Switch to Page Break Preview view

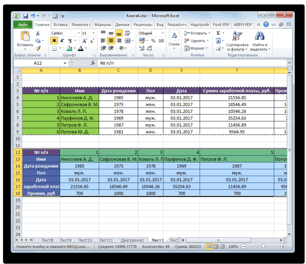click(222, 247)
